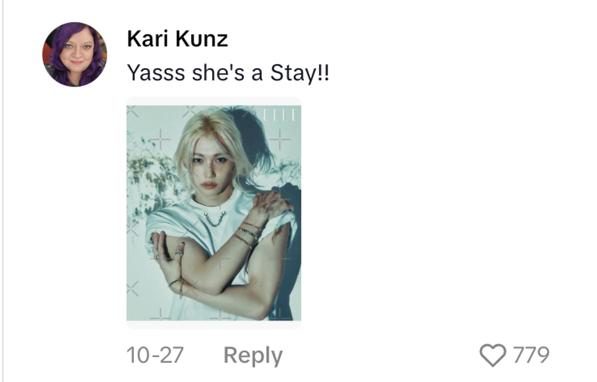This screenshot has width=597, height=382.
Task: Click Reply under the comment
Action: [253, 355]
